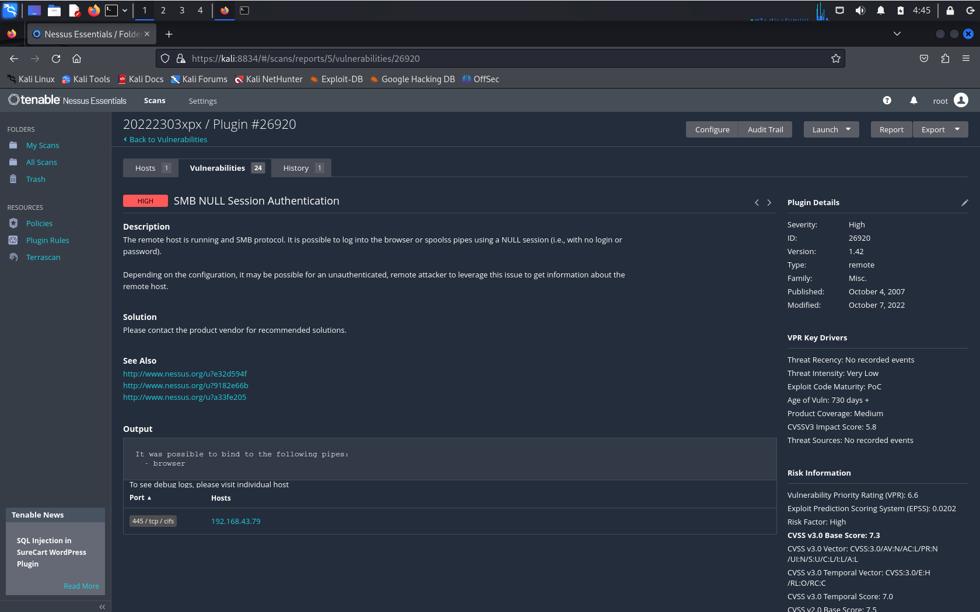Open host 192.168.43.79 link
Screen dimensions: 980x612
pos(236,521)
